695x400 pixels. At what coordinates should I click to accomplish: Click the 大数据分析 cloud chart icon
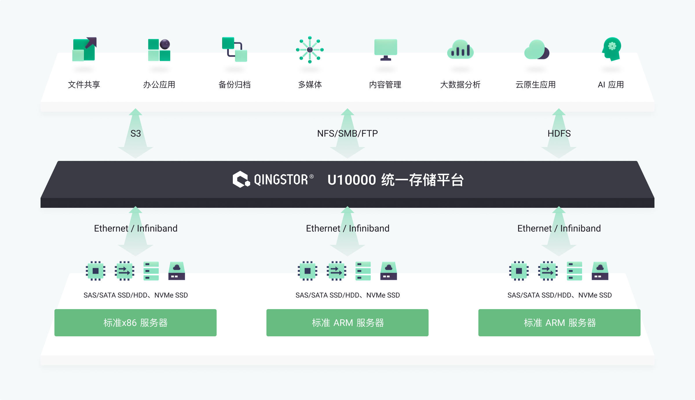460,49
